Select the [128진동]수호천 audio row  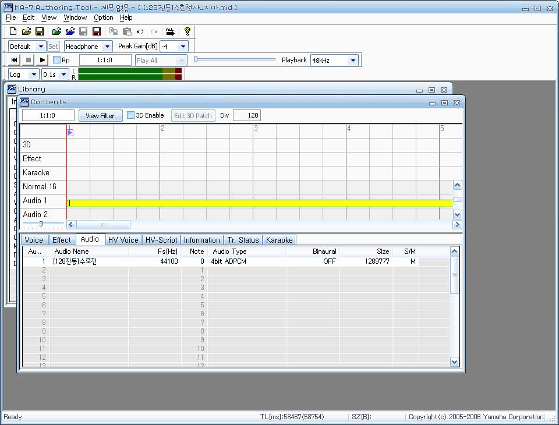click(221, 261)
